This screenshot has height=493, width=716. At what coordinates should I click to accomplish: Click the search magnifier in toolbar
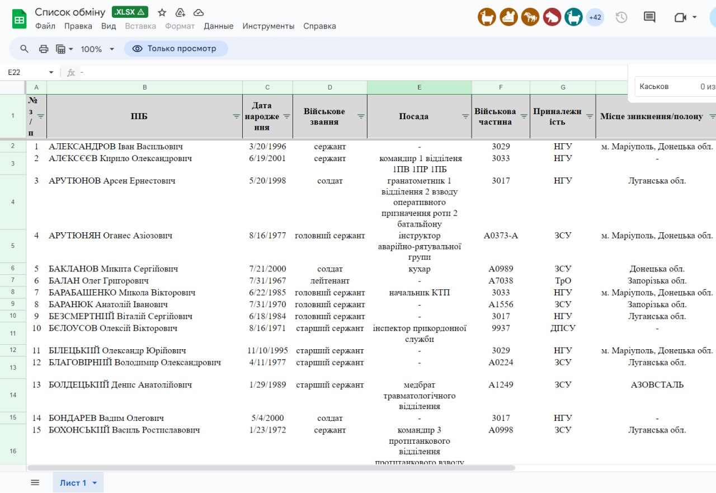(24, 49)
